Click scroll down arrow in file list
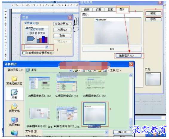The width and height of the screenshot is (169, 139). (x=130, y=127)
